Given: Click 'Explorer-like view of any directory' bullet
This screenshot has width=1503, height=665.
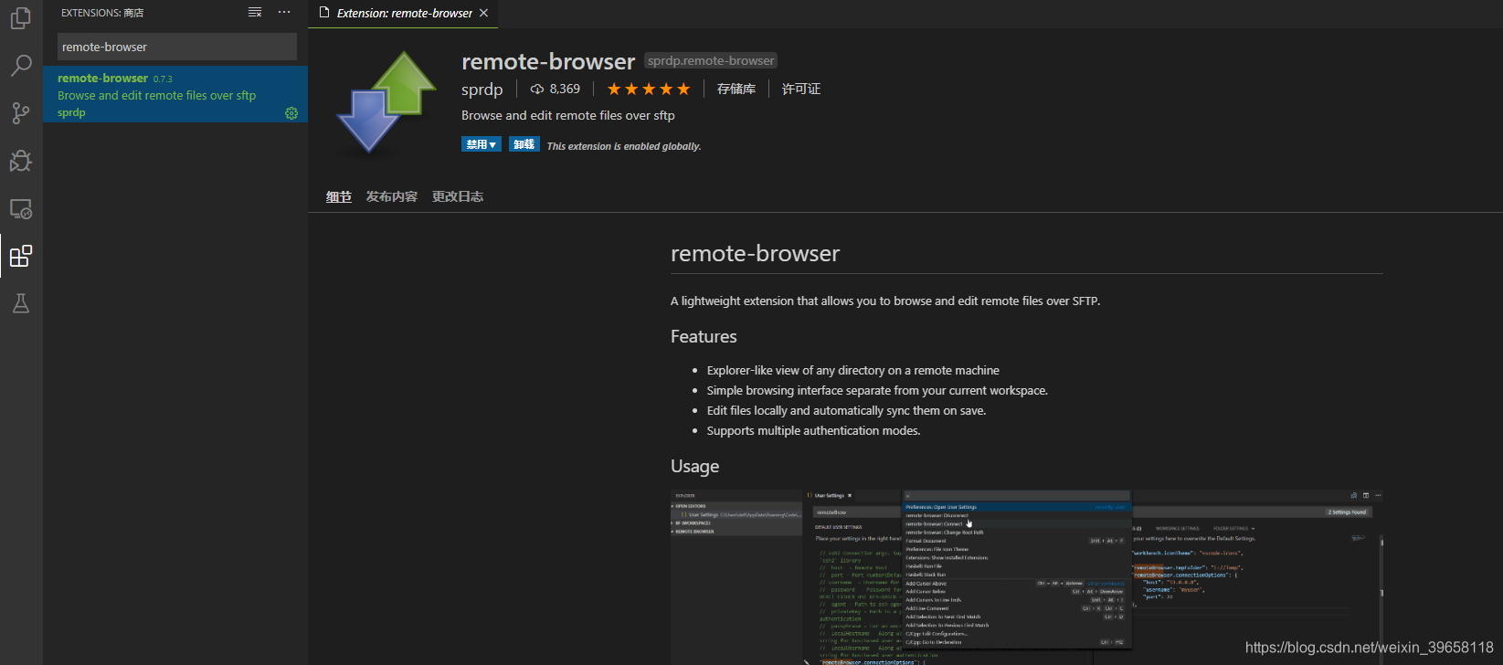Looking at the screenshot, I should click(852, 370).
